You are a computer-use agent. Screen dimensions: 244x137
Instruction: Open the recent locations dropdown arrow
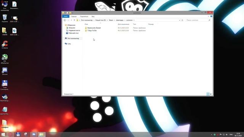point(71,20)
